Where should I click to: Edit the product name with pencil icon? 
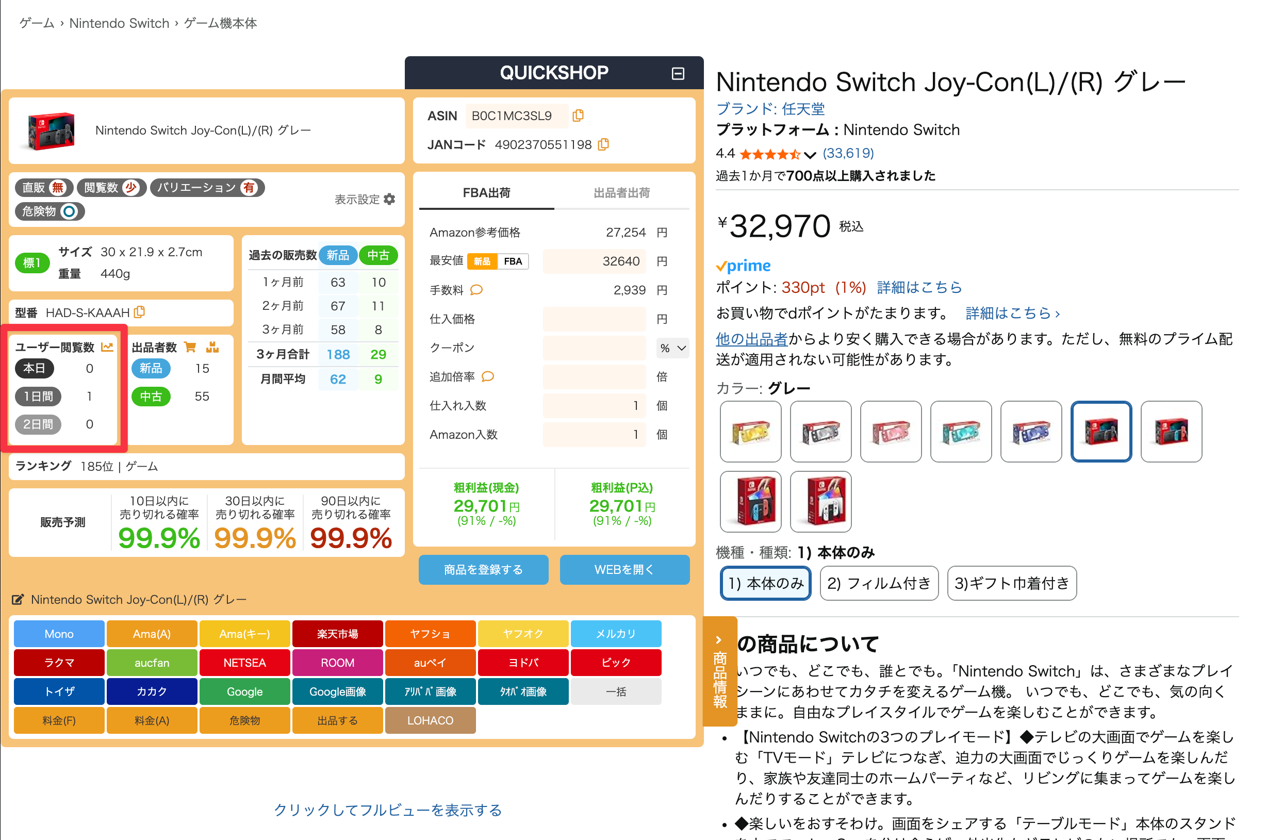pos(18,600)
